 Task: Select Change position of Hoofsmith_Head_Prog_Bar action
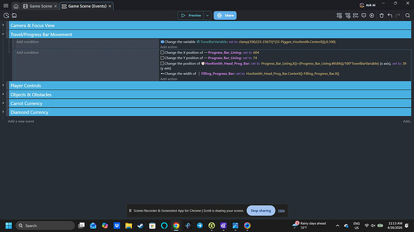[283, 66]
